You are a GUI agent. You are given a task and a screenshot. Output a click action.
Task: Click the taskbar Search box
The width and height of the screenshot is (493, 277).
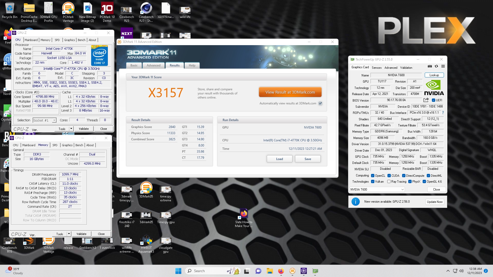(213, 271)
